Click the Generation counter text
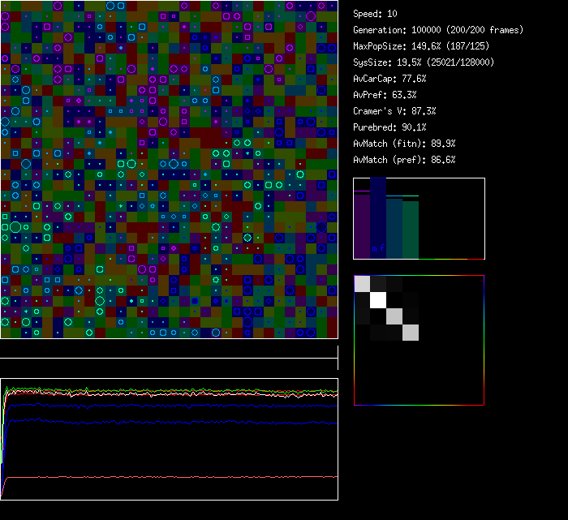This screenshot has width=568, height=520. (438, 30)
